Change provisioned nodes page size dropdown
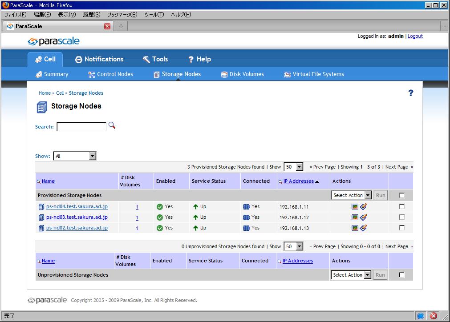This screenshot has height=322, width=450. click(293, 167)
